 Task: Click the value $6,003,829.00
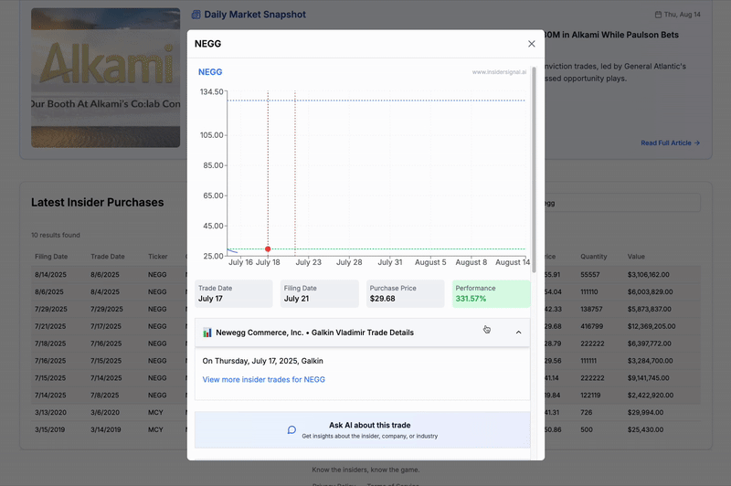[650, 291]
